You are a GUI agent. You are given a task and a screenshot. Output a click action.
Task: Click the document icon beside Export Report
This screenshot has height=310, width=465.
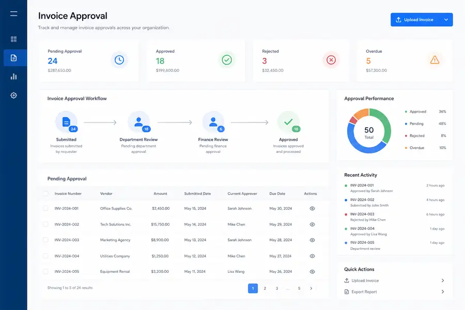[347, 291]
